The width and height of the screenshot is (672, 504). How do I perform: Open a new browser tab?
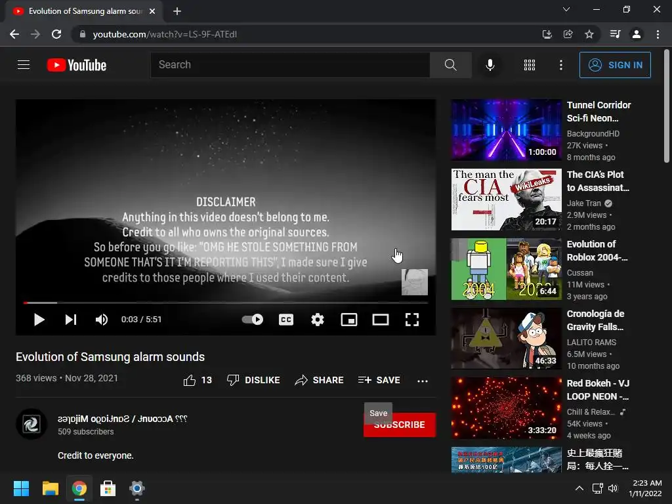[177, 11]
